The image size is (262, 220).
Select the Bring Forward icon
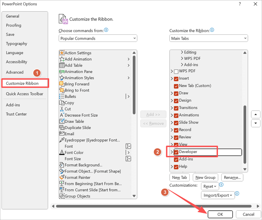click(62, 84)
